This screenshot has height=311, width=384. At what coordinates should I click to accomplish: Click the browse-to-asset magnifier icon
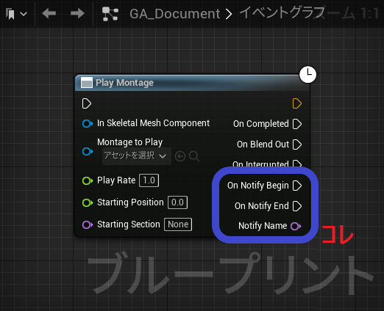coord(194,156)
